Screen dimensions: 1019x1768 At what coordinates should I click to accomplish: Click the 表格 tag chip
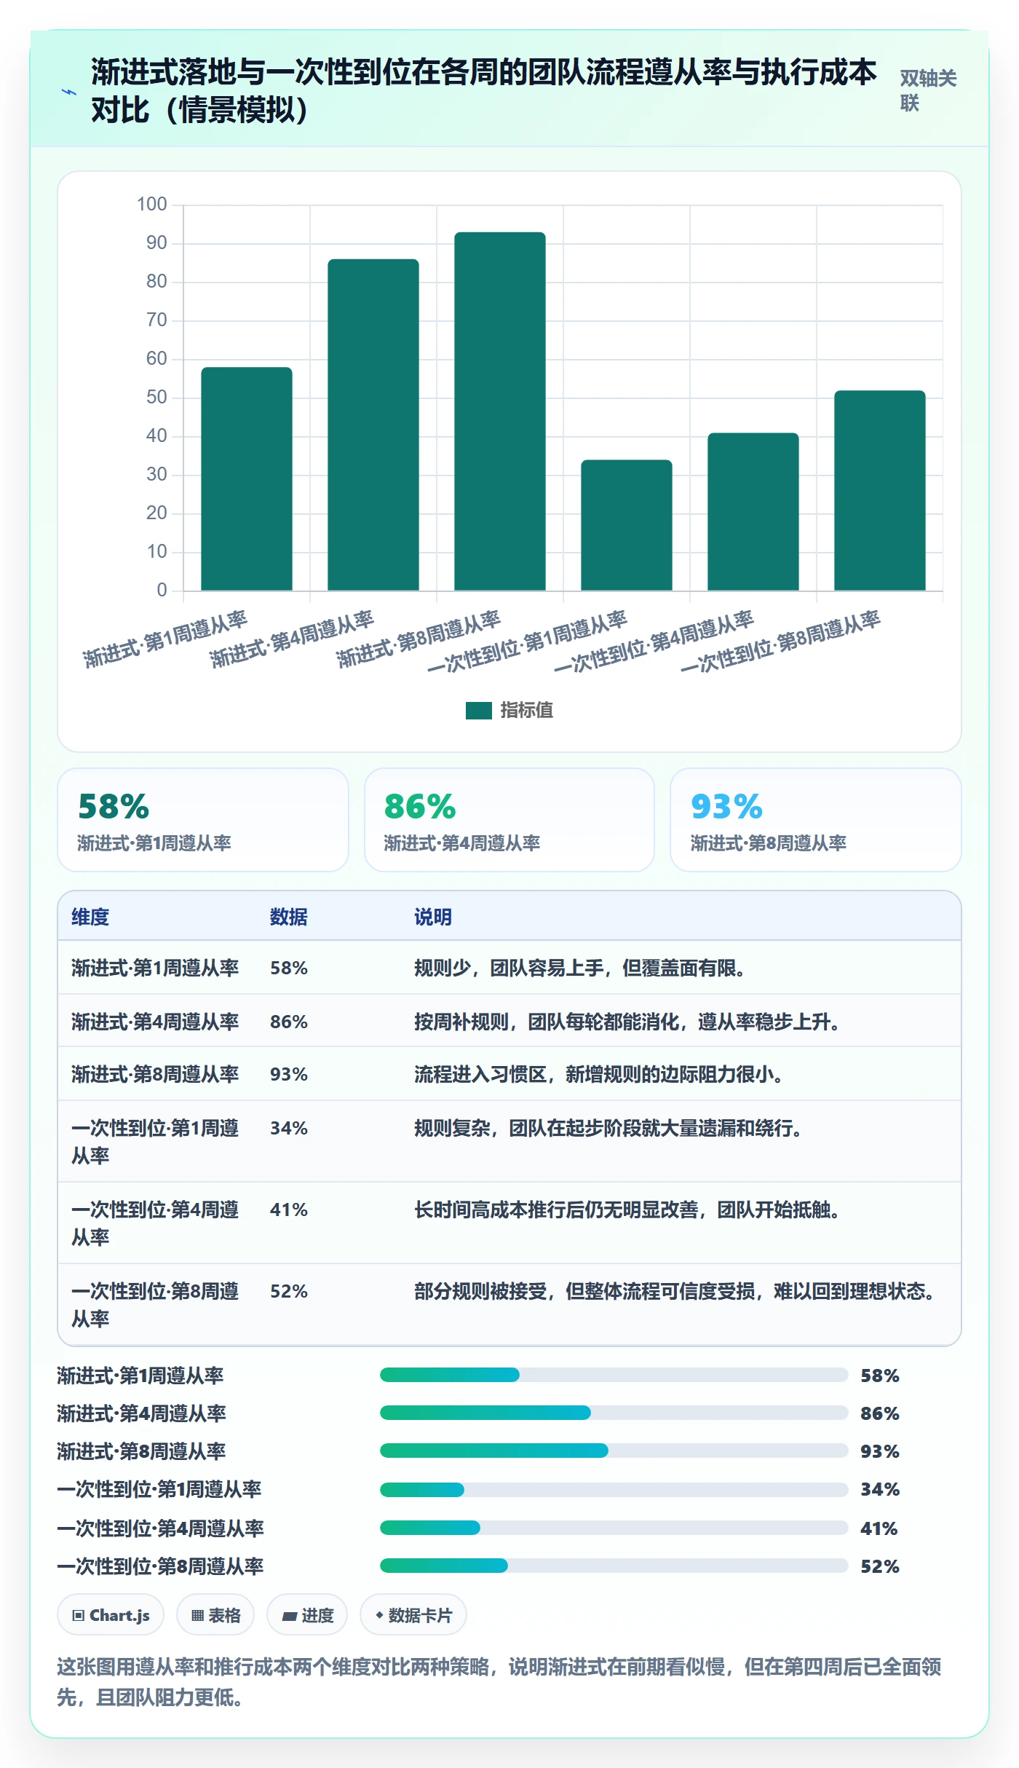click(x=215, y=1615)
